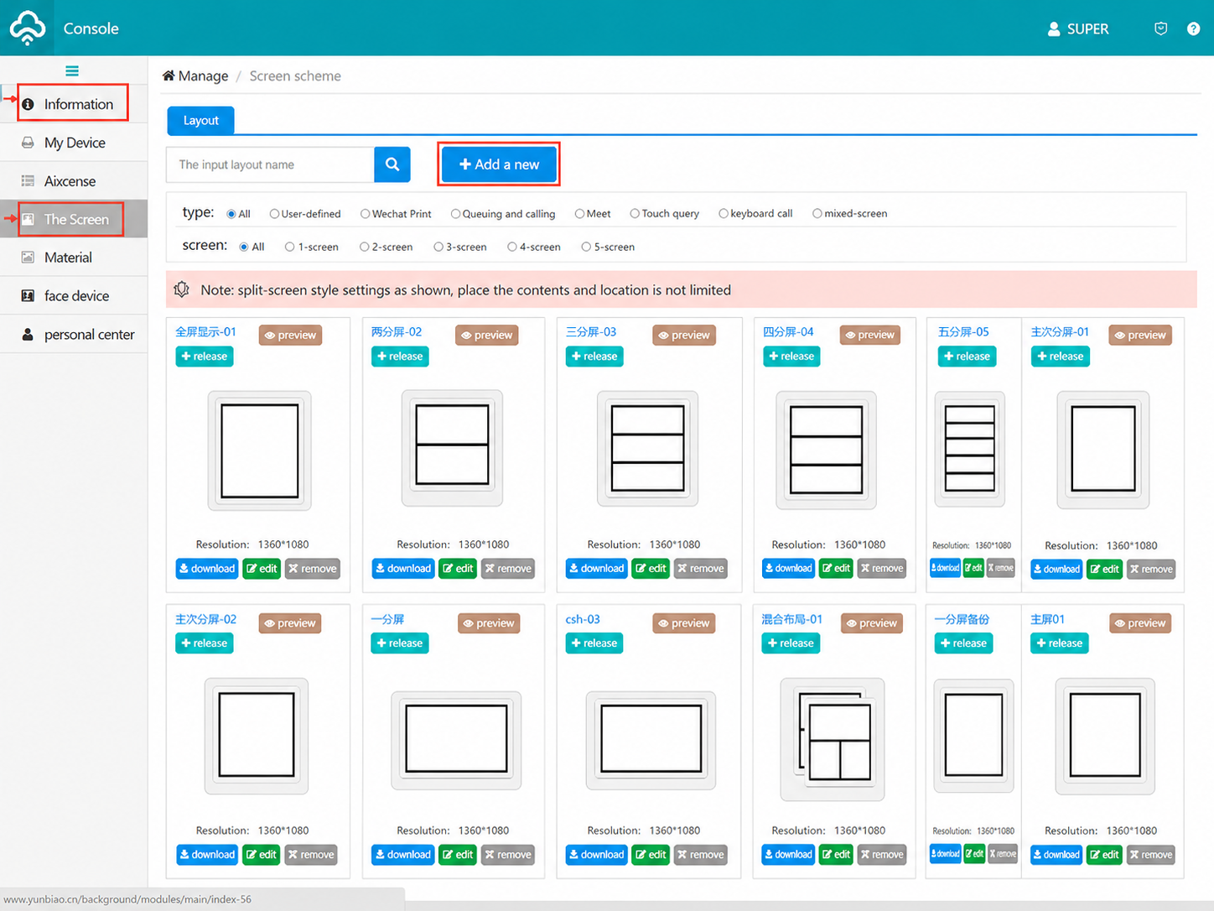Click the 三分屏-03 layout thumbnail

(647, 449)
